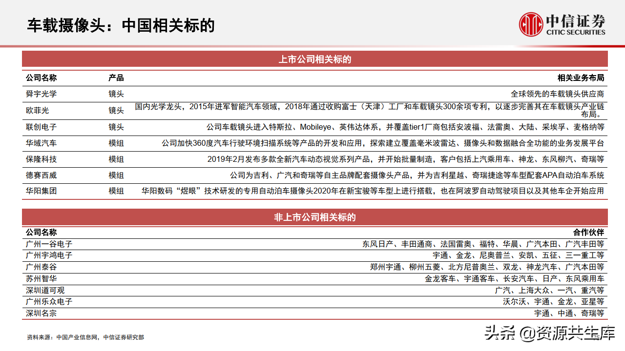Click the 非上市公司相关标的 red header bar

coord(315,217)
